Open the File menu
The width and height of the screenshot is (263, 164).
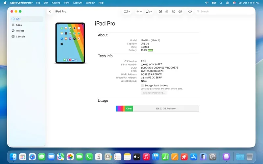pos(38,3)
